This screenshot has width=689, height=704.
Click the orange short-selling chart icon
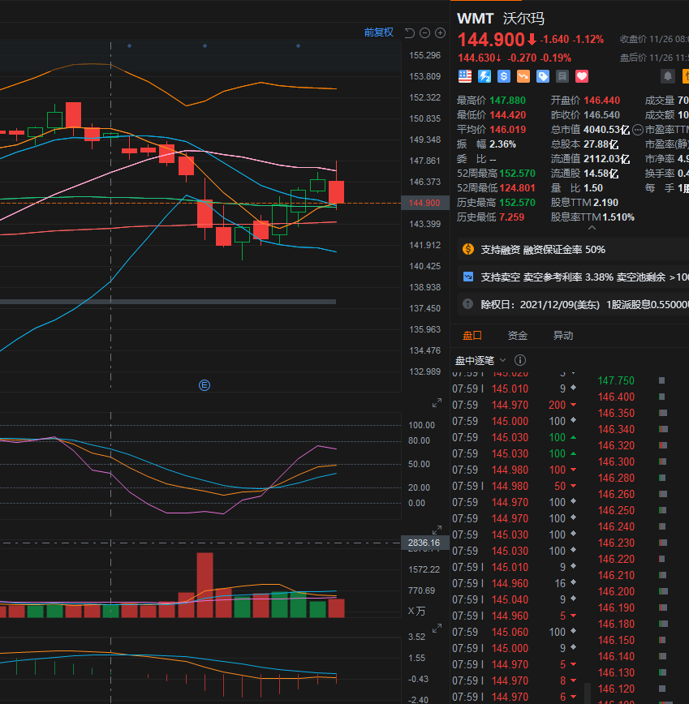click(523, 76)
